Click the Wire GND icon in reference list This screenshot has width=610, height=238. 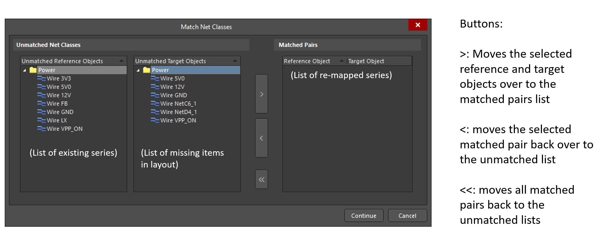click(x=41, y=112)
